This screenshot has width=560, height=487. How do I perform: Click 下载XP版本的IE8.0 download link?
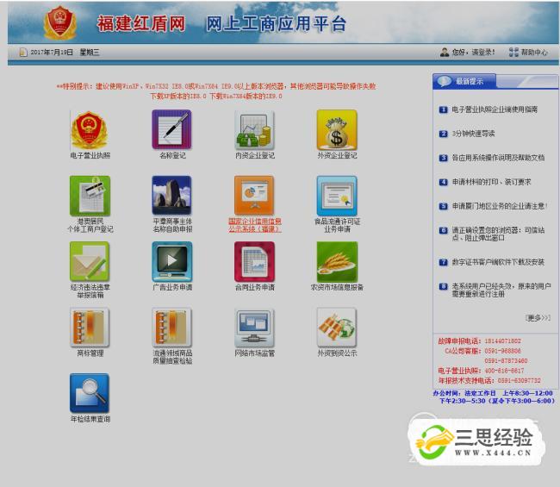pyautogui.click(x=178, y=97)
